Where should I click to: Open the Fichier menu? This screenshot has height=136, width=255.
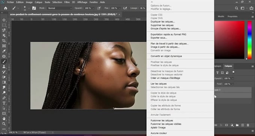[x=10, y=2]
